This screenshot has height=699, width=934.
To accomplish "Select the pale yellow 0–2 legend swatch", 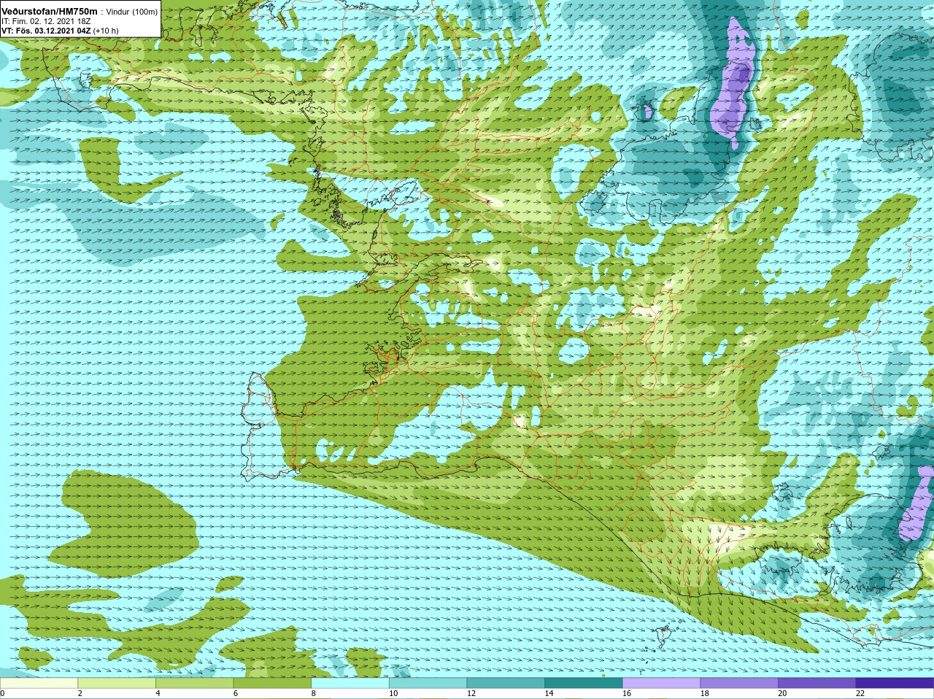I will [x=39, y=683].
